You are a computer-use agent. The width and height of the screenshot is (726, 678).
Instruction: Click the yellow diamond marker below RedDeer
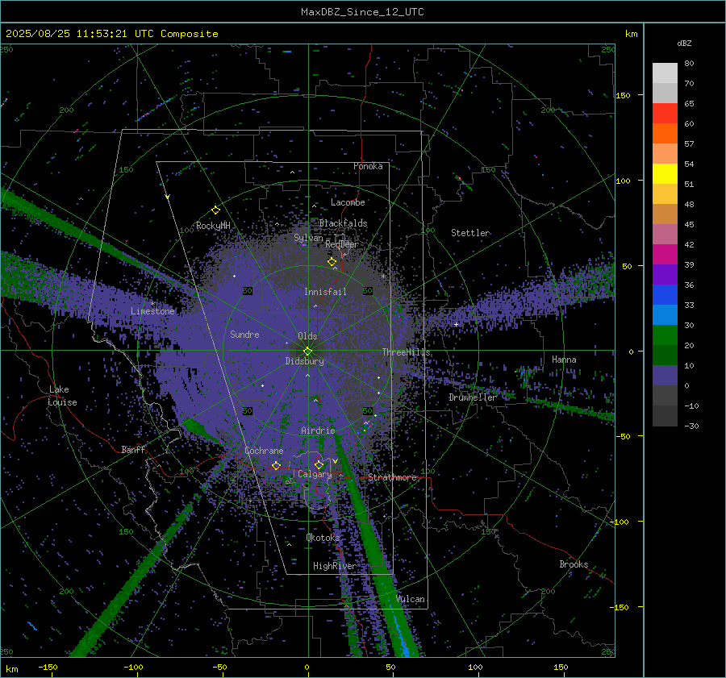pyautogui.click(x=332, y=262)
